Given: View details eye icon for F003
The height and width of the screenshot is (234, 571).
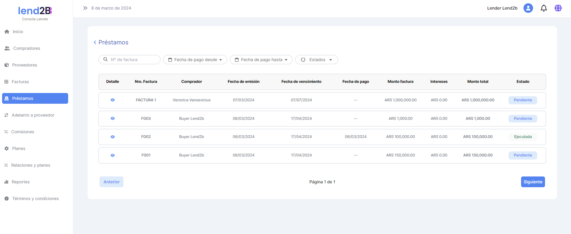Looking at the screenshot, I should [x=112, y=119].
